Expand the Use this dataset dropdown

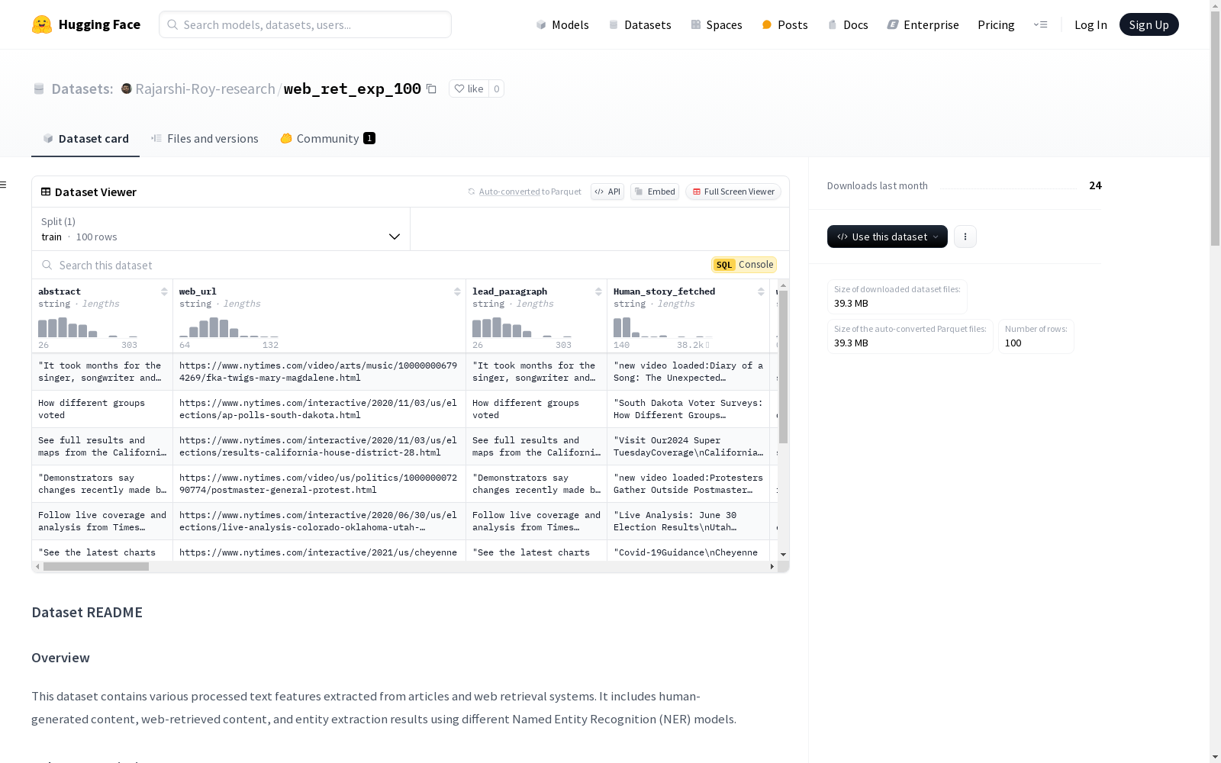coord(888,237)
